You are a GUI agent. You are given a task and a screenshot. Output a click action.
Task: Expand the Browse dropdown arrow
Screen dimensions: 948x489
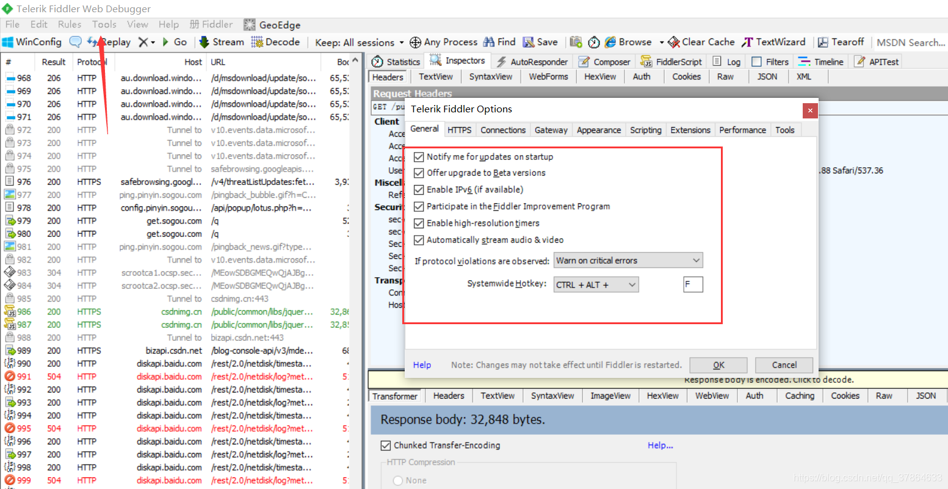point(661,43)
